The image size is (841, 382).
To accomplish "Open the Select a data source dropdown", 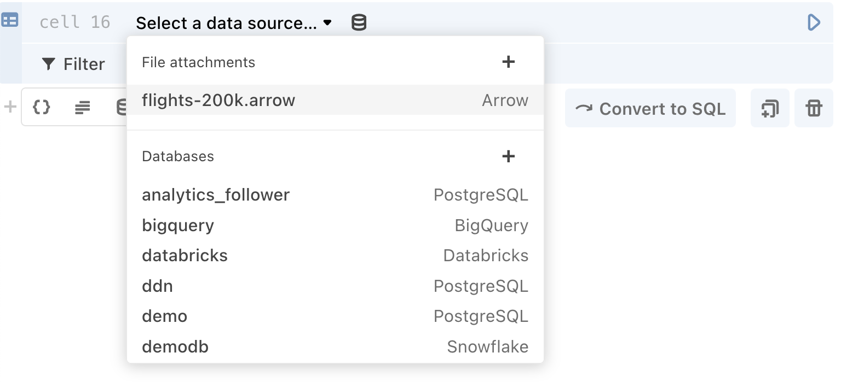I will 227,23.
